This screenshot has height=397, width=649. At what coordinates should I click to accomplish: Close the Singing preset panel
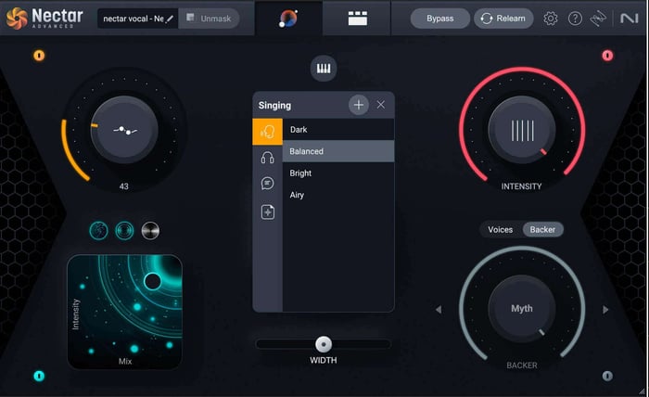381,105
